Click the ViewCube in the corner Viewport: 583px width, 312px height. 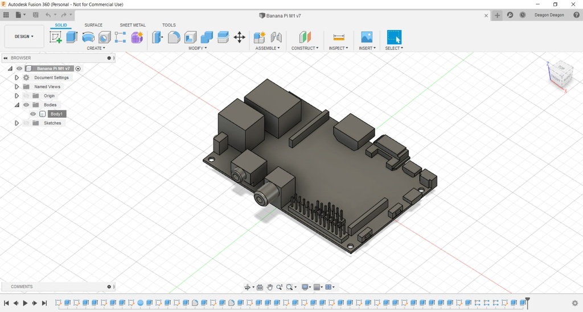[x=561, y=74]
